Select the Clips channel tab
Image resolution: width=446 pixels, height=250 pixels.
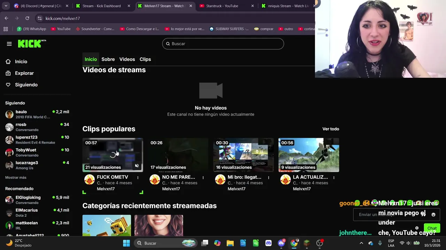(x=145, y=59)
